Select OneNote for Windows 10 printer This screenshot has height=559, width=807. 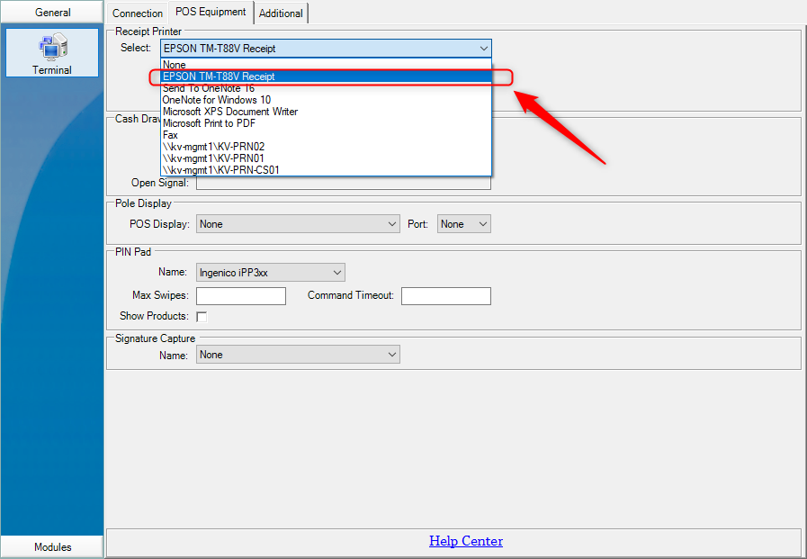tap(326, 100)
